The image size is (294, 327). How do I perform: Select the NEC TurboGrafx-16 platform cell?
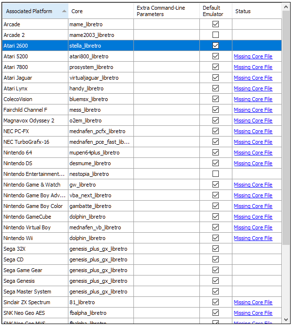[35, 142]
